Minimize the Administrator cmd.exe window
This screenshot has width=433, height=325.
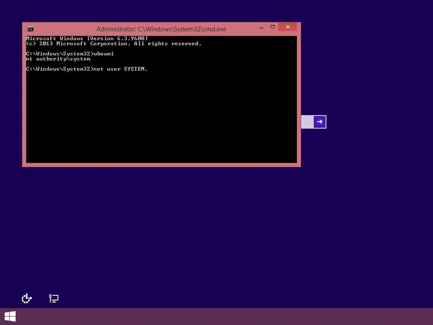click(261, 28)
